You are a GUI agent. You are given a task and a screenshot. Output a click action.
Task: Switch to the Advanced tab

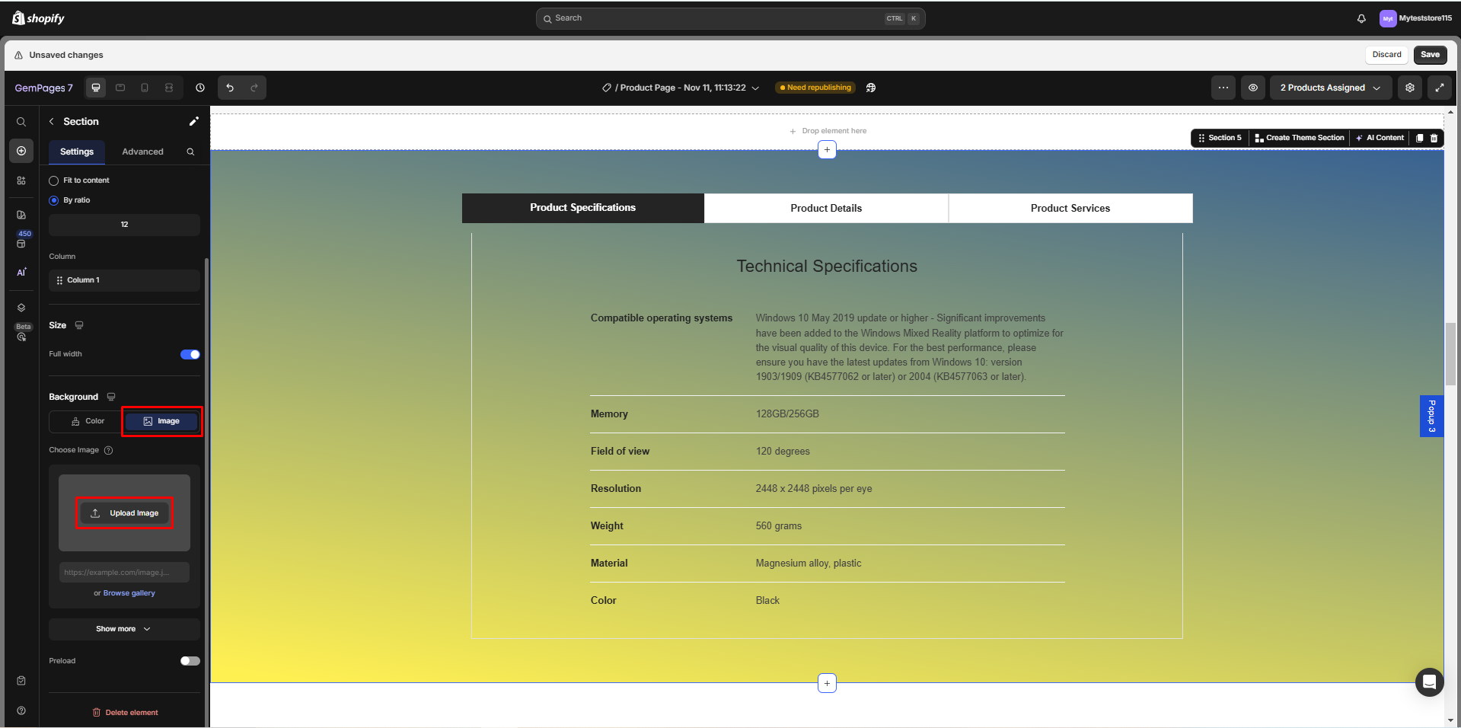pyautogui.click(x=142, y=152)
